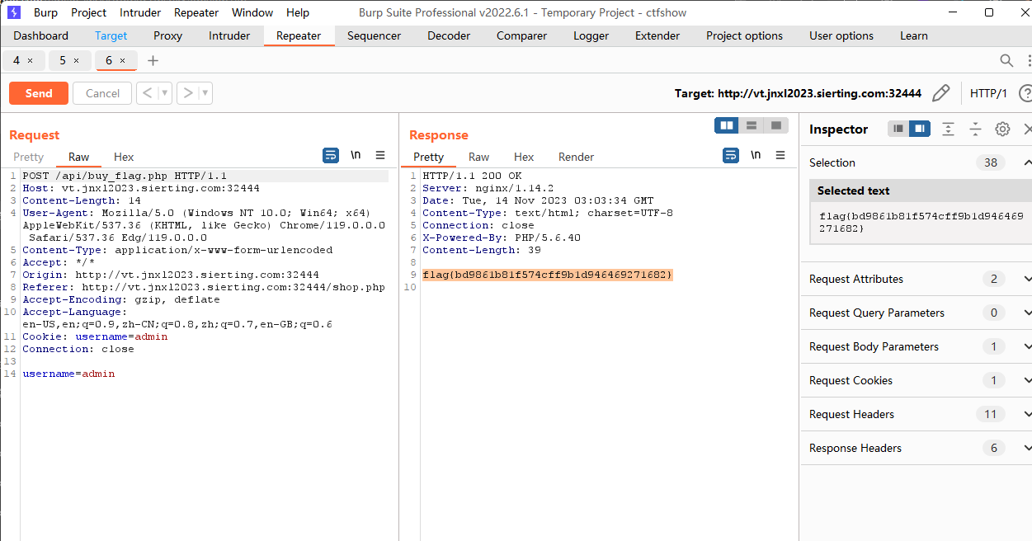Click the username=admin request body line
Screen dimensions: 1032x541
[68, 374]
